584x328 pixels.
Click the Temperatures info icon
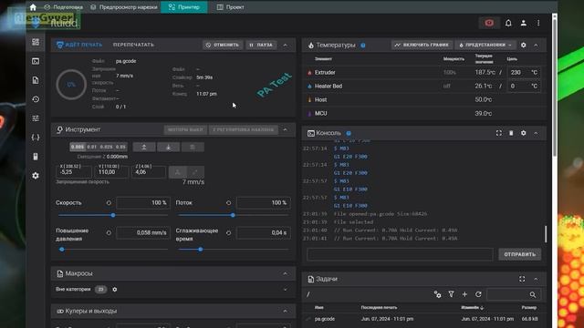pos(363,46)
